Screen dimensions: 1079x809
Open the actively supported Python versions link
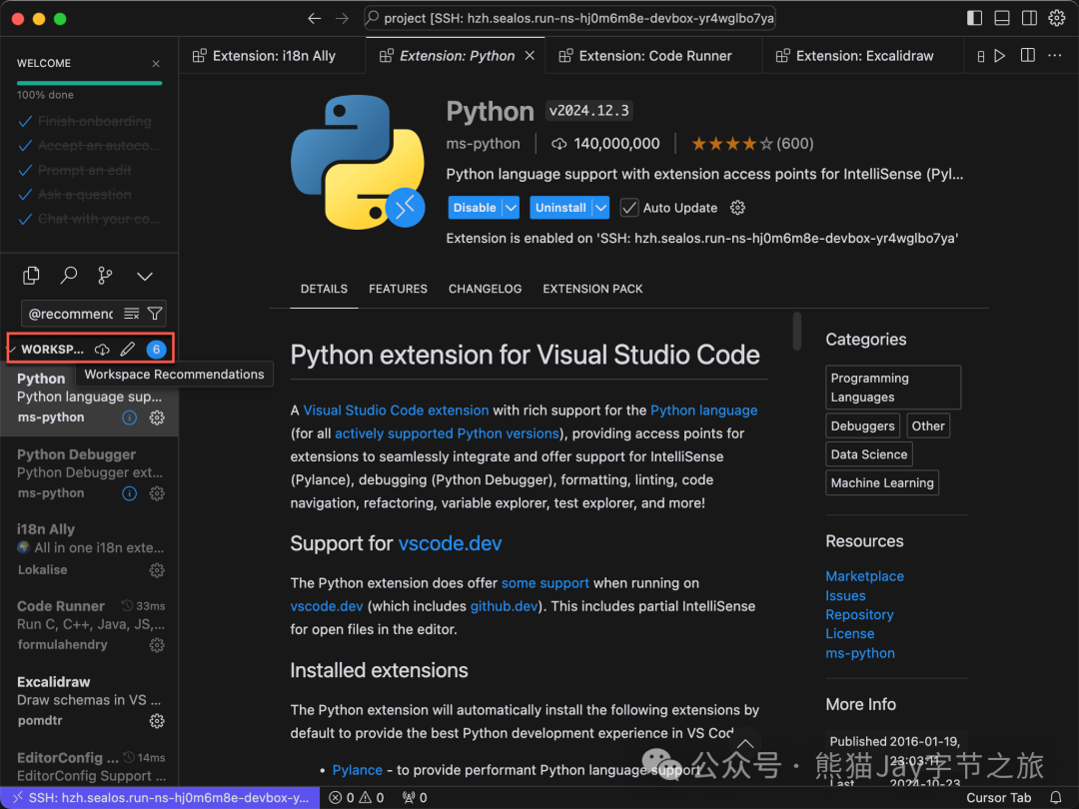pos(447,433)
